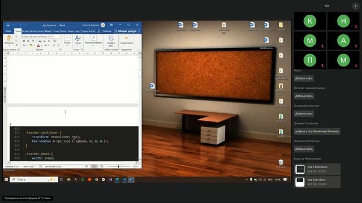
Task: Activate the Format Painter brush icon
Action: pos(16,45)
